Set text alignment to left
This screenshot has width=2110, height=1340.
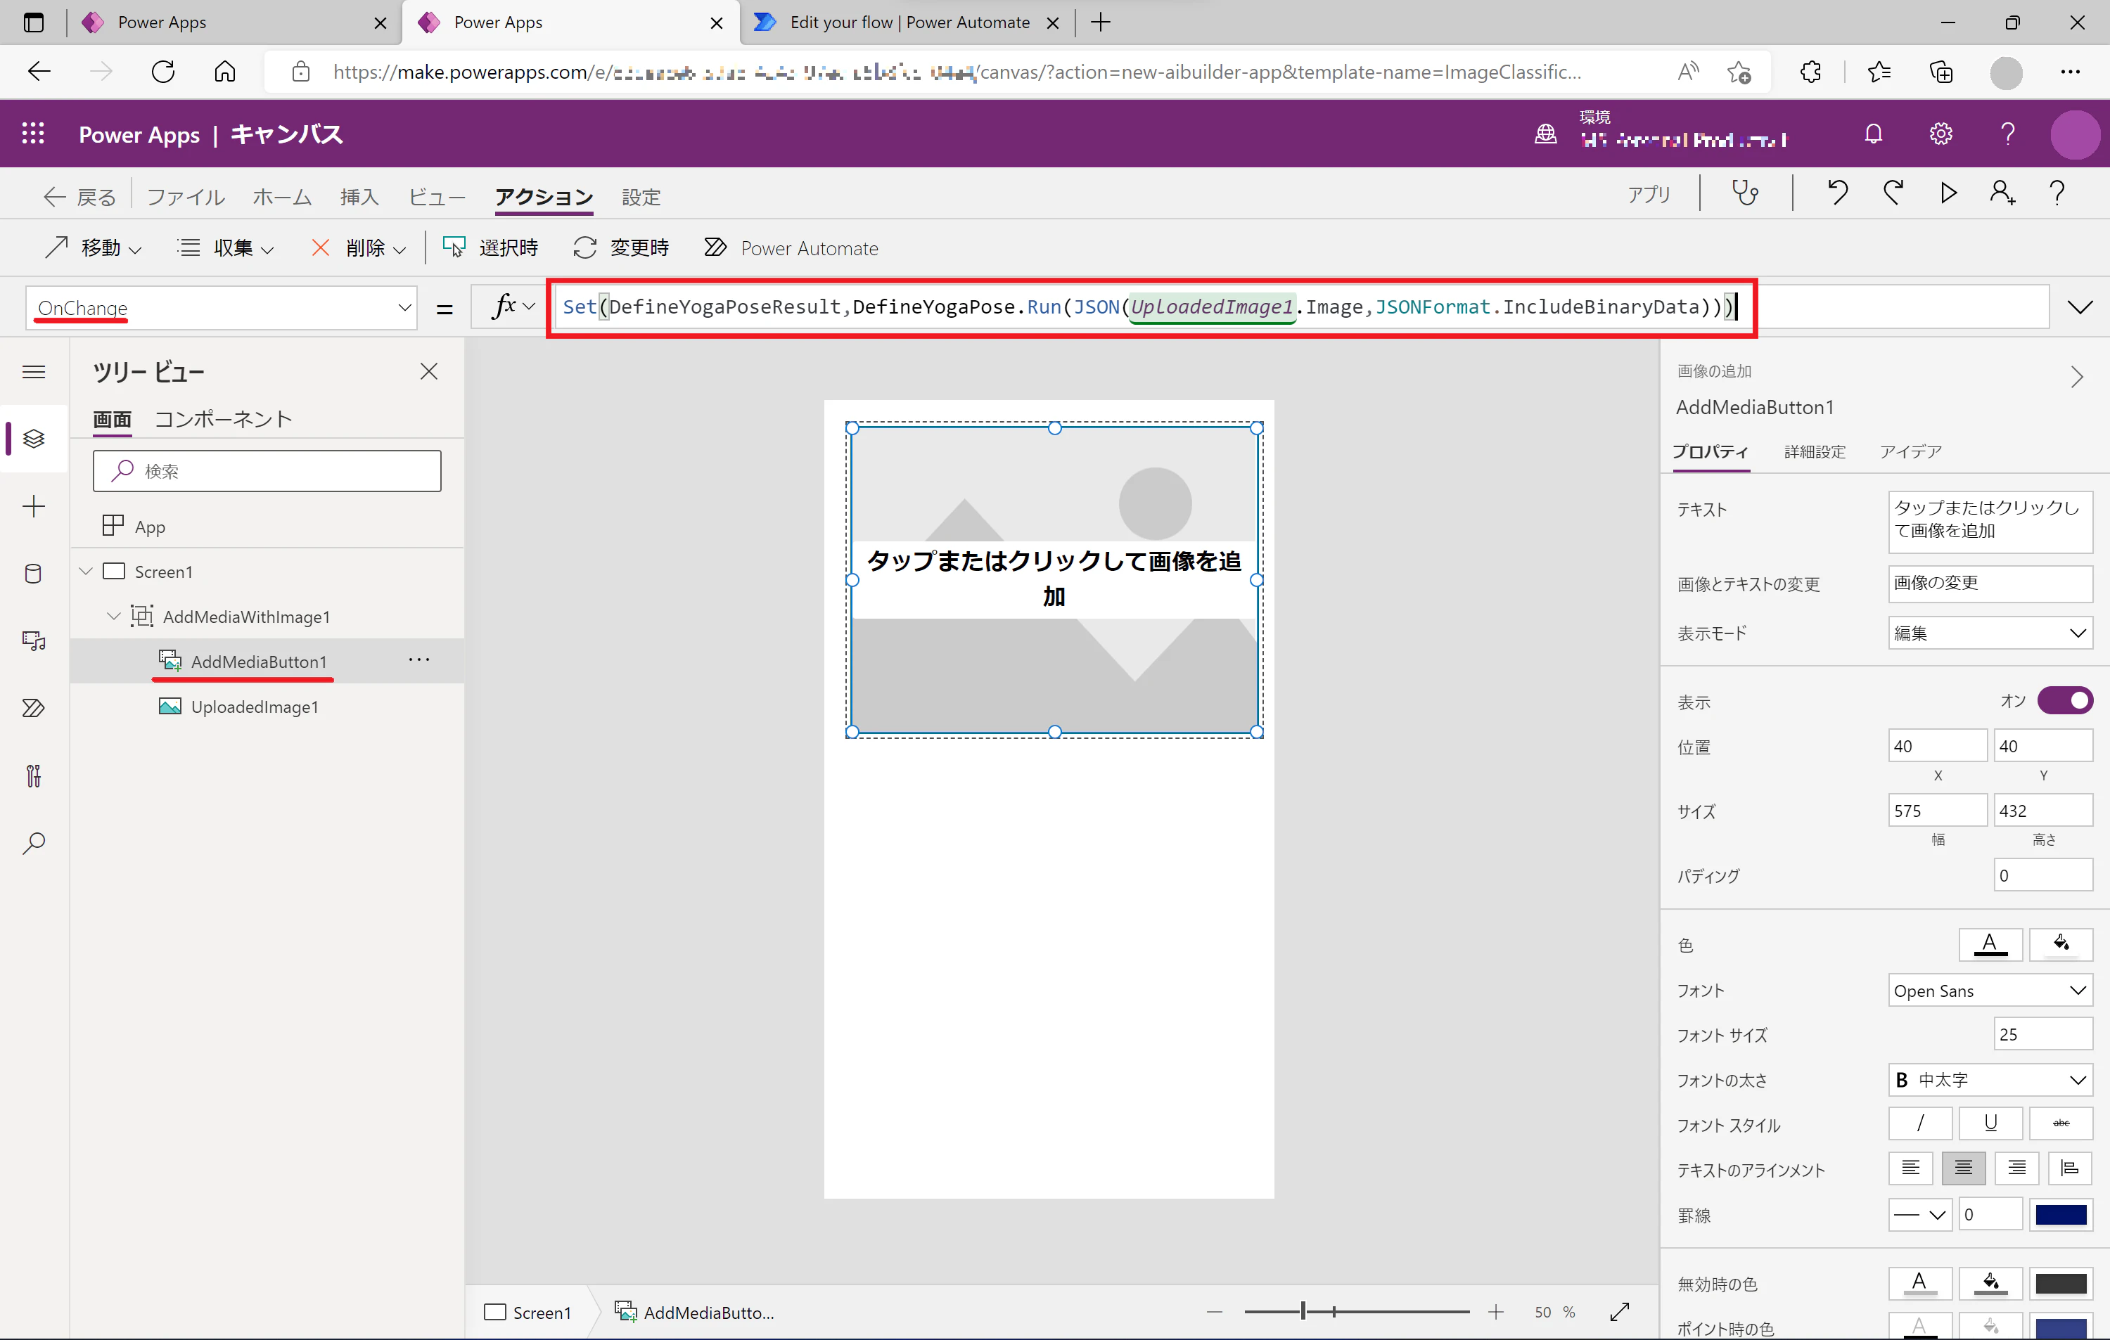(1910, 1168)
